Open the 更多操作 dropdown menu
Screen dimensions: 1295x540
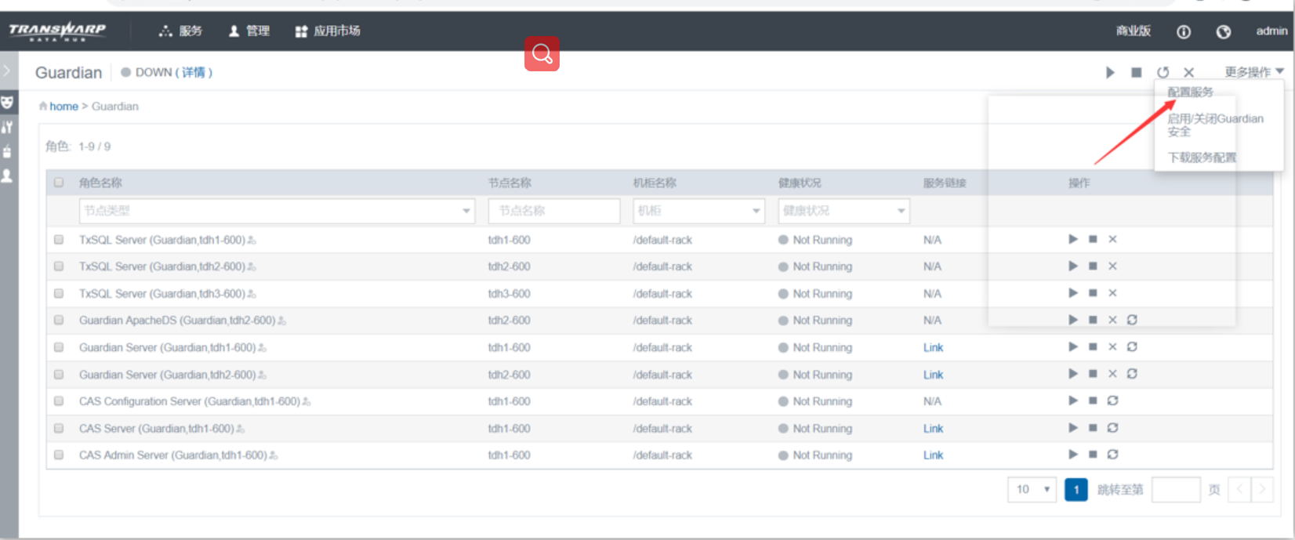point(1253,72)
